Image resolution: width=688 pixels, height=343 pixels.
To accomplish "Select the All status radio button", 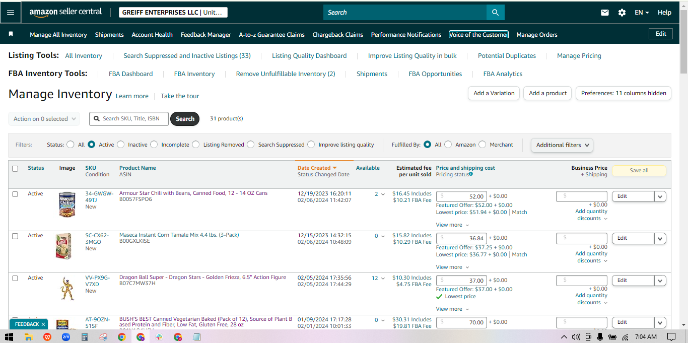I will (x=71, y=145).
